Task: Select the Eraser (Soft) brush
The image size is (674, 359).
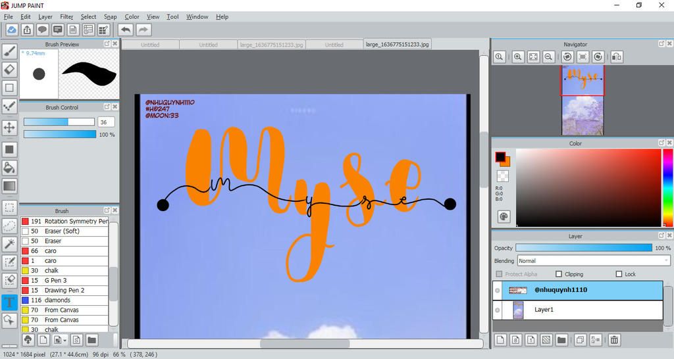Action: pyautogui.click(x=65, y=231)
